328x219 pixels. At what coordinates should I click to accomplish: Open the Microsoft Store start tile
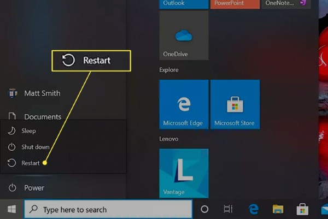click(235, 104)
